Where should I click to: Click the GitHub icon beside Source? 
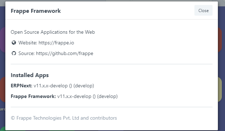point(14,54)
